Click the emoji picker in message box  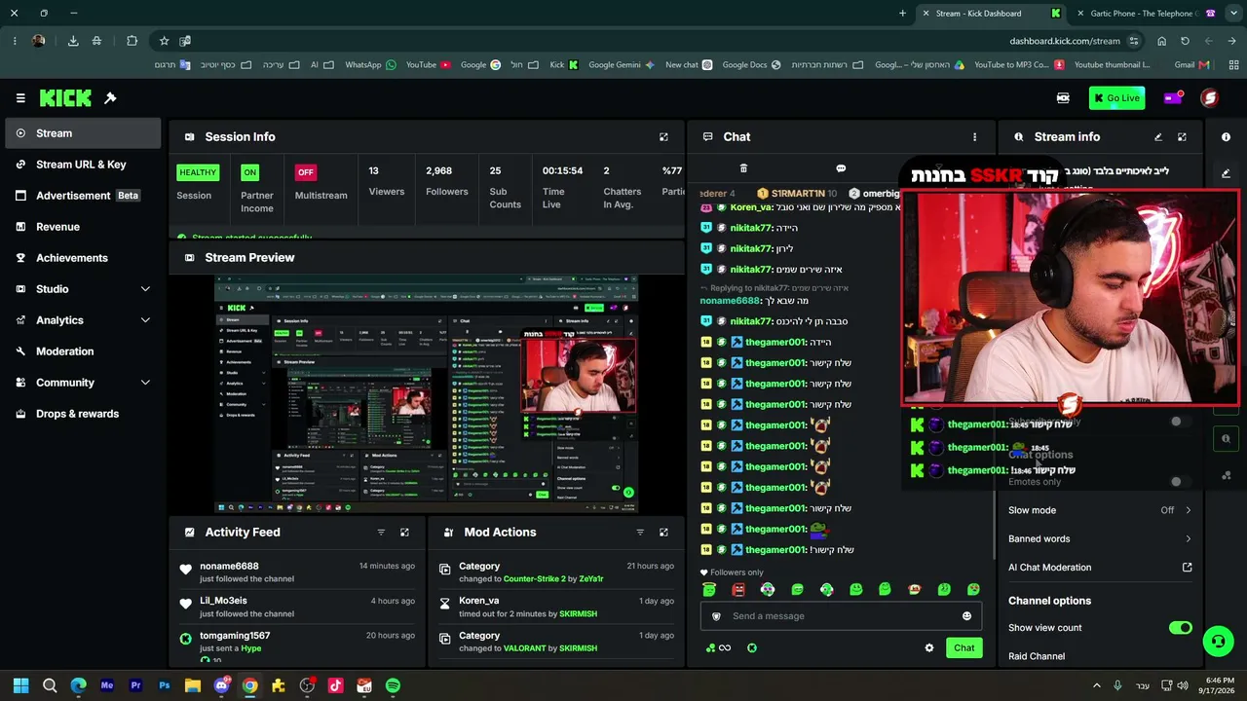[x=966, y=616]
